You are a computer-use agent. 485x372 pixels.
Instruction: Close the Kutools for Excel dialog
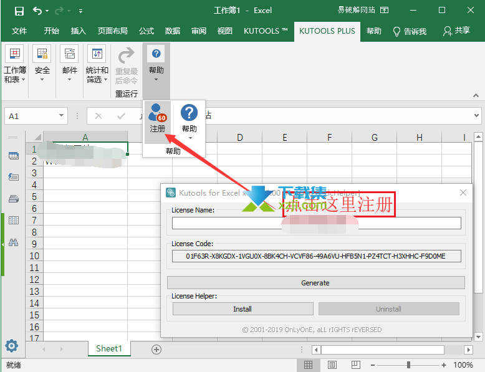click(463, 193)
